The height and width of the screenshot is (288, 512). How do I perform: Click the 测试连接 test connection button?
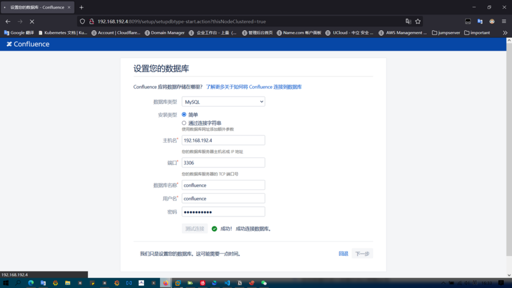tap(194, 228)
